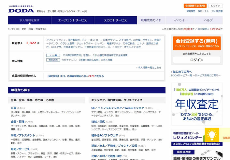Open the イベント tab
Screen dimensions: 230x160
pos(180,20)
